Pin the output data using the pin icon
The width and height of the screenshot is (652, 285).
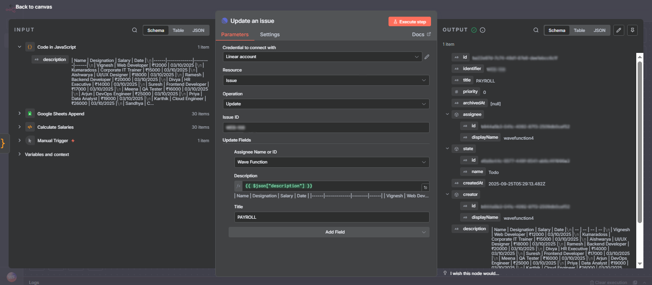click(x=632, y=30)
